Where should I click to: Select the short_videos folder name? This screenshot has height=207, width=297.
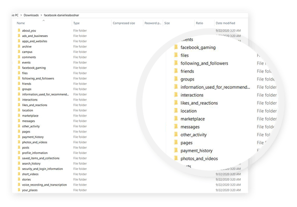point(30,174)
